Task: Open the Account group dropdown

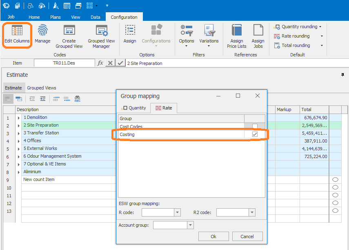Action: click(x=190, y=225)
